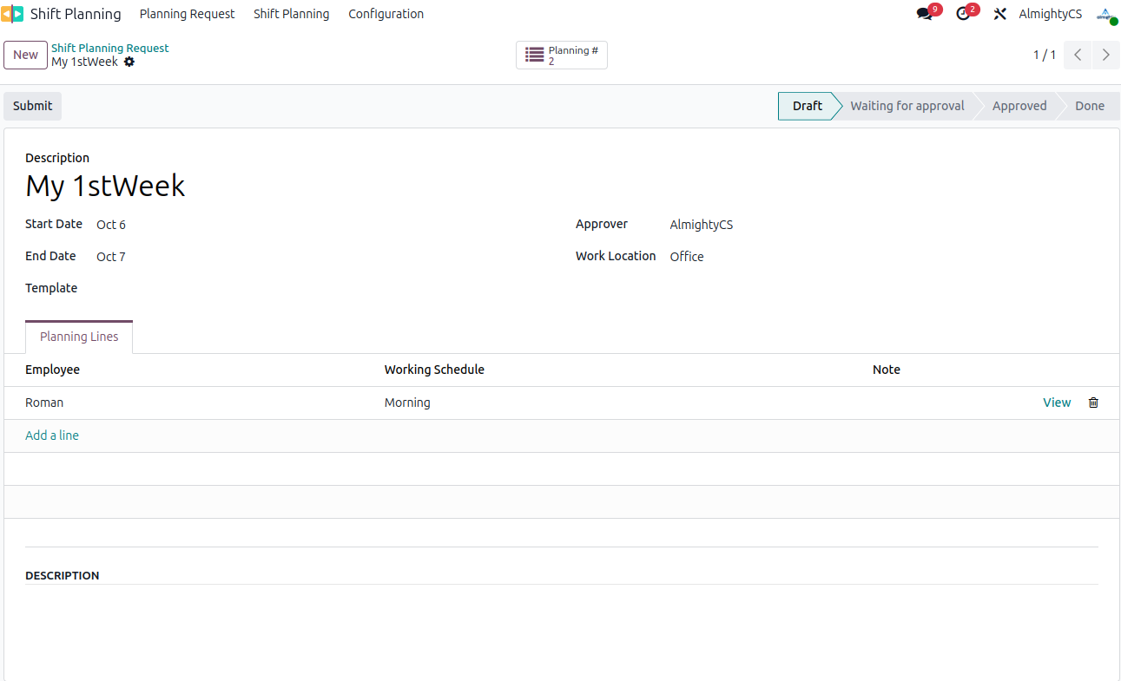Go to the previous record arrow

[x=1078, y=55]
